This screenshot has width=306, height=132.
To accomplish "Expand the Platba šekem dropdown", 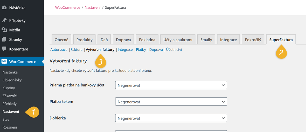I will click(x=171, y=102).
